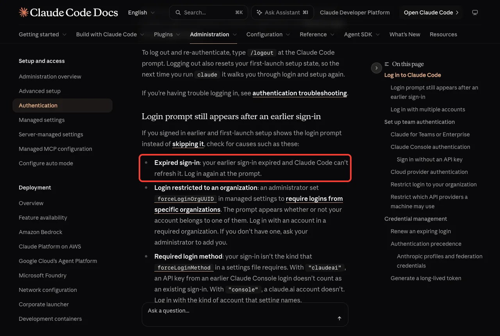Viewport: 500px width, 336px height.
Task: Click the Search field
Action: click(209, 13)
